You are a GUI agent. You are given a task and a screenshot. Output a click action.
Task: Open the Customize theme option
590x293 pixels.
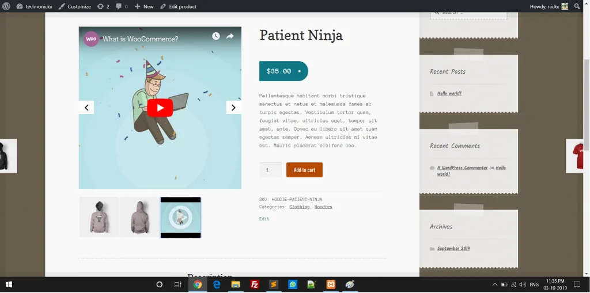(x=74, y=6)
